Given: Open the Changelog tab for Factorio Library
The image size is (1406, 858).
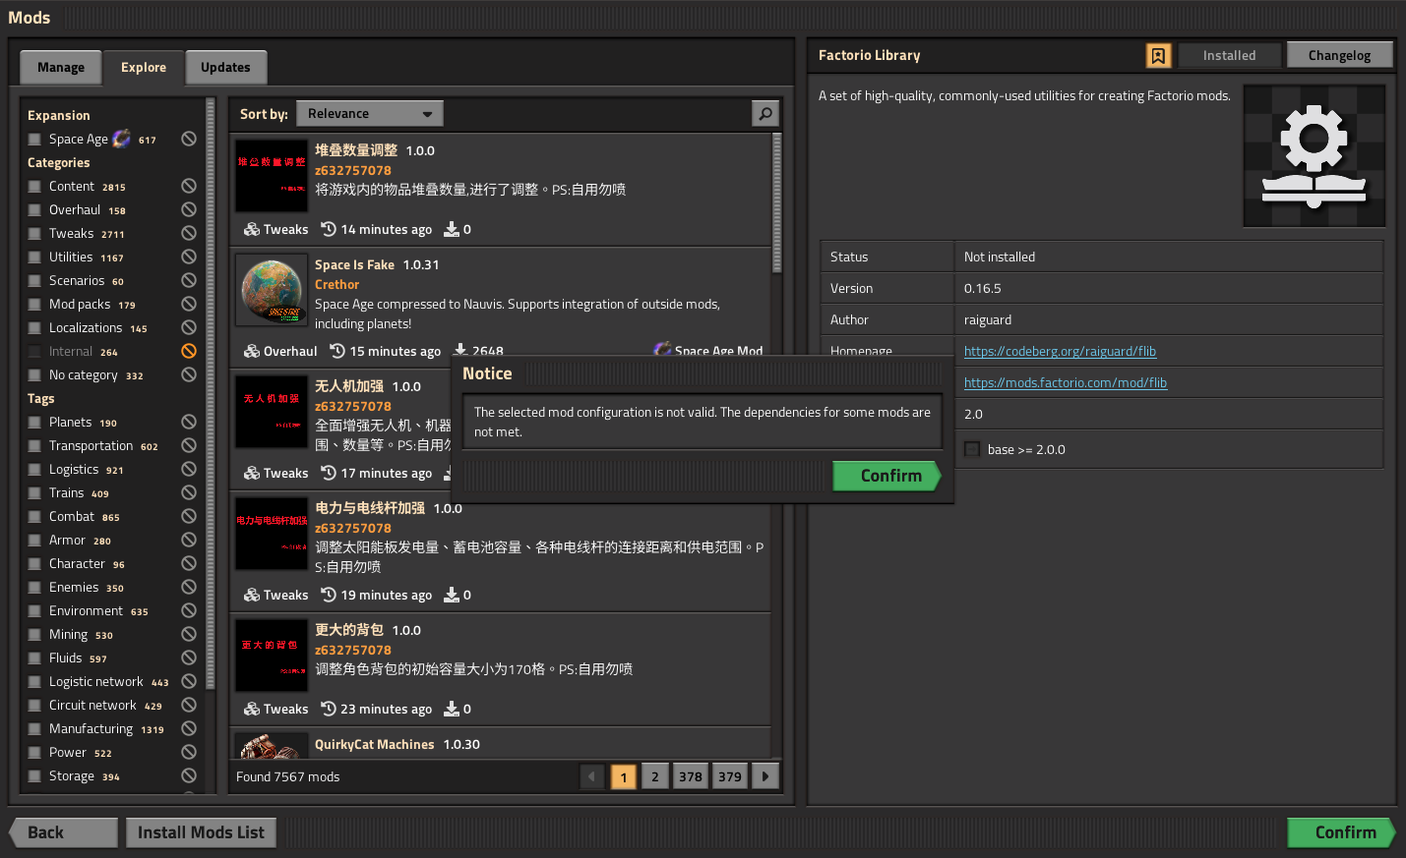Looking at the screenshot, I should (x=1340, y=55).
